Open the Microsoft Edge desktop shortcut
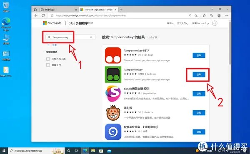The width and height of the screenshot is (250, 154). (6, 24)
